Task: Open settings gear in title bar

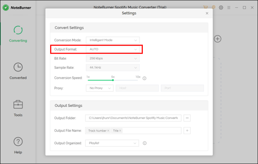Action: [x=221, y=7]
